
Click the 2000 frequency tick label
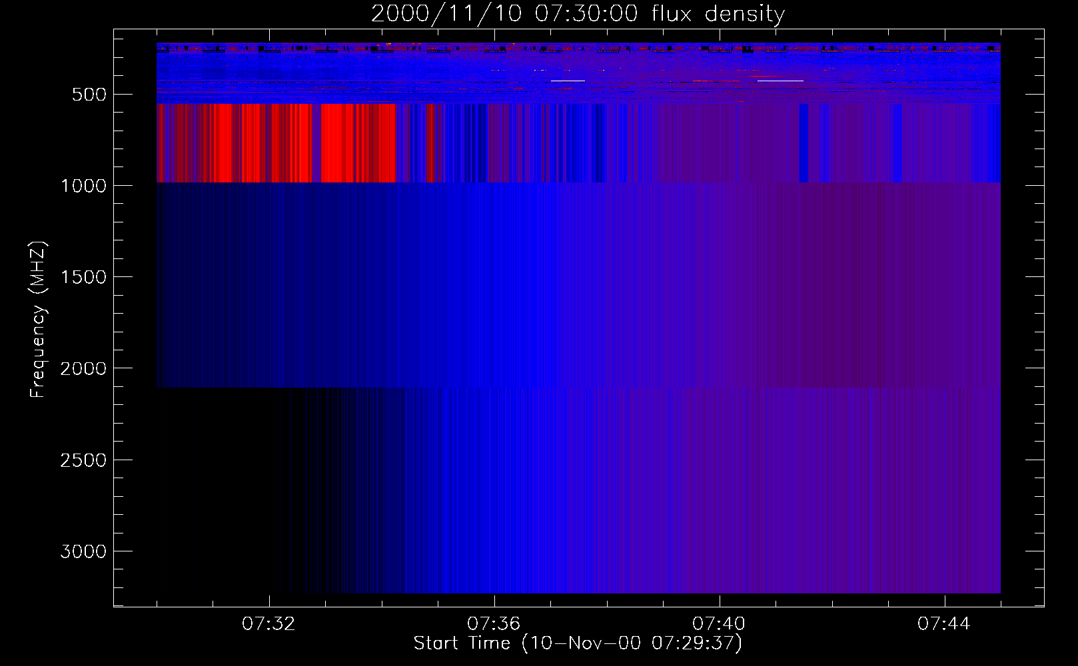tap(83, 368)
